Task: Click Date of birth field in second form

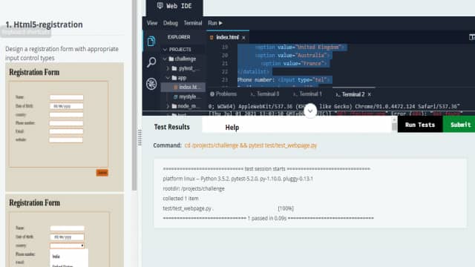Action: coord(68,237)
